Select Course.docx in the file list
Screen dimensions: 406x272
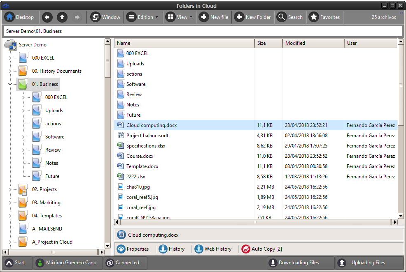click(x=140, y=156)
